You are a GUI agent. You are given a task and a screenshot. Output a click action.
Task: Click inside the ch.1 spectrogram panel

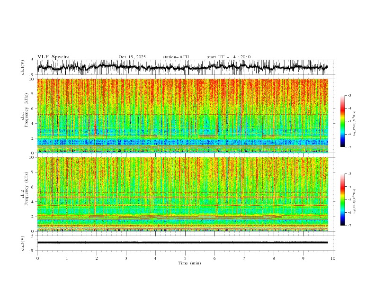182,116
